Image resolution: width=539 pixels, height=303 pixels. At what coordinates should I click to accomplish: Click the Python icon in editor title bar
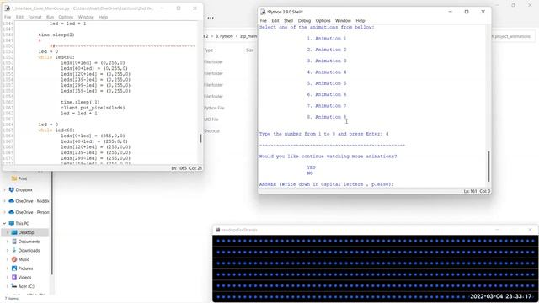8,8
